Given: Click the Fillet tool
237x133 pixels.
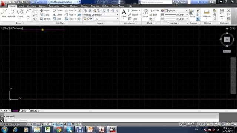Looking at the screenshot, I should 69,15.
